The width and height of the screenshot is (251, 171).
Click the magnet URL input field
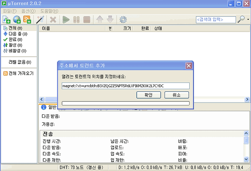pos(125,86)
